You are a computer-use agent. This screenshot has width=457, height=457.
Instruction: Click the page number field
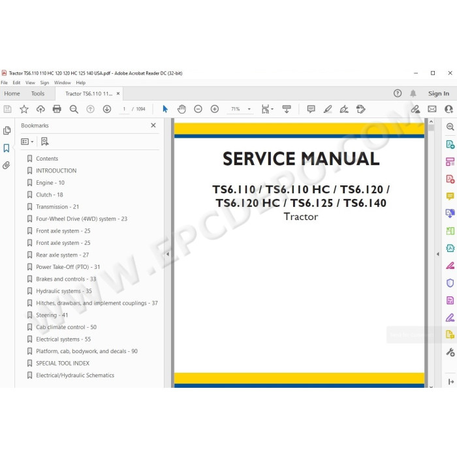[x=124, y=109]
